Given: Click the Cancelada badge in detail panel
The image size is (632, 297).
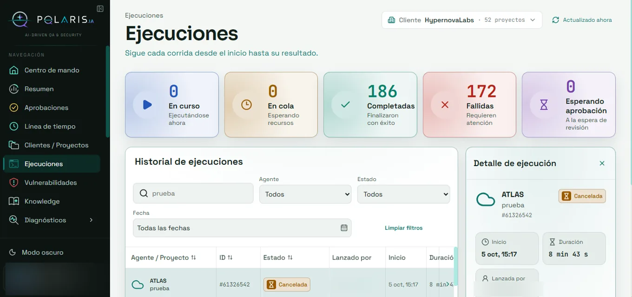Looking at the screenshot, I should point(582,196).
